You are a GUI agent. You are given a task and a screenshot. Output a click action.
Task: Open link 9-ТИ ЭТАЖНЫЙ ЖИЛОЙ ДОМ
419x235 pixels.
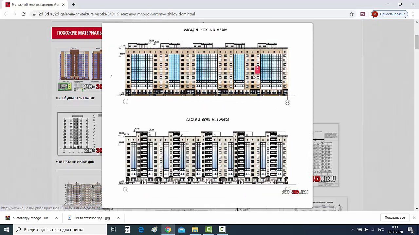(x=75, y=162)
